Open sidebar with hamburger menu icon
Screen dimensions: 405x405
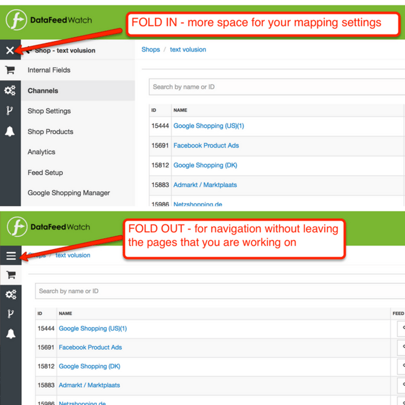tap(11, 256)
